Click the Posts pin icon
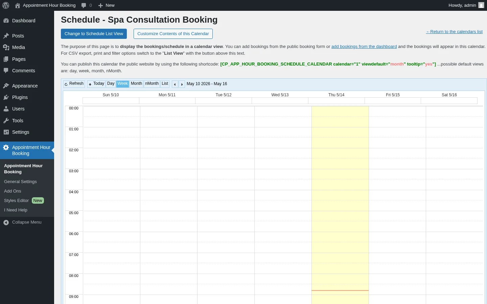The image size is (487, 304). 6,36
